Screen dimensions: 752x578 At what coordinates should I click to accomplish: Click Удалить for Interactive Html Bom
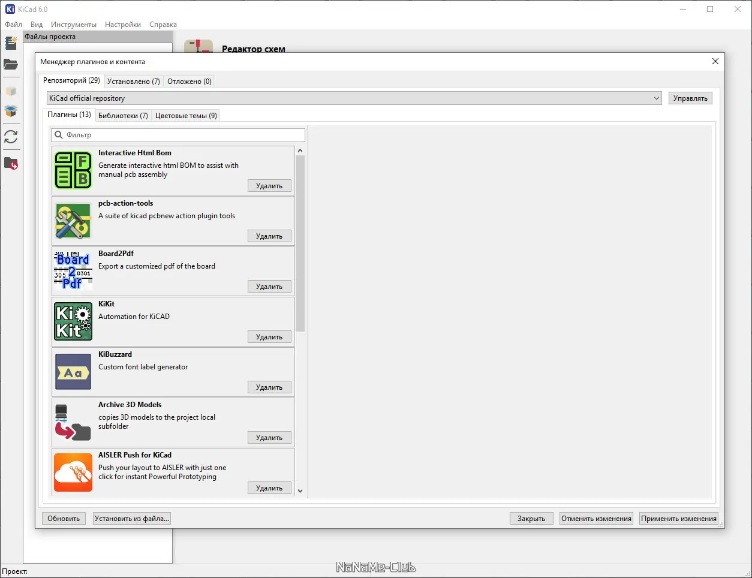point(269,186)
